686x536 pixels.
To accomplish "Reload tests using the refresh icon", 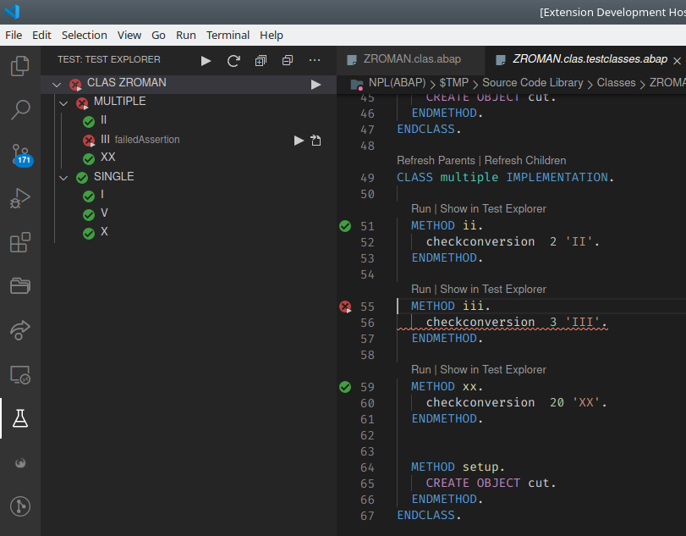I will coord(233,60).
